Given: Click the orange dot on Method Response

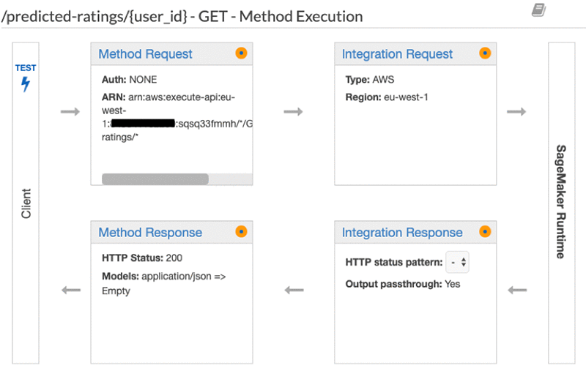Looking at the screenshot, I should click(x=242, y=232).
